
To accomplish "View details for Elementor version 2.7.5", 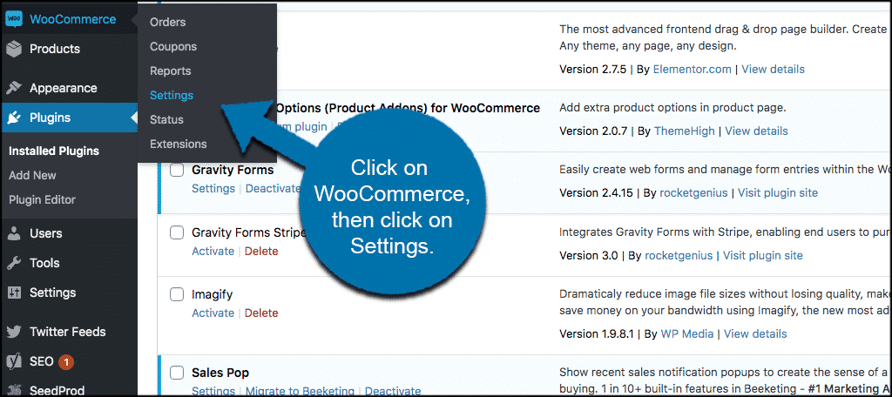I will (774, 70).
